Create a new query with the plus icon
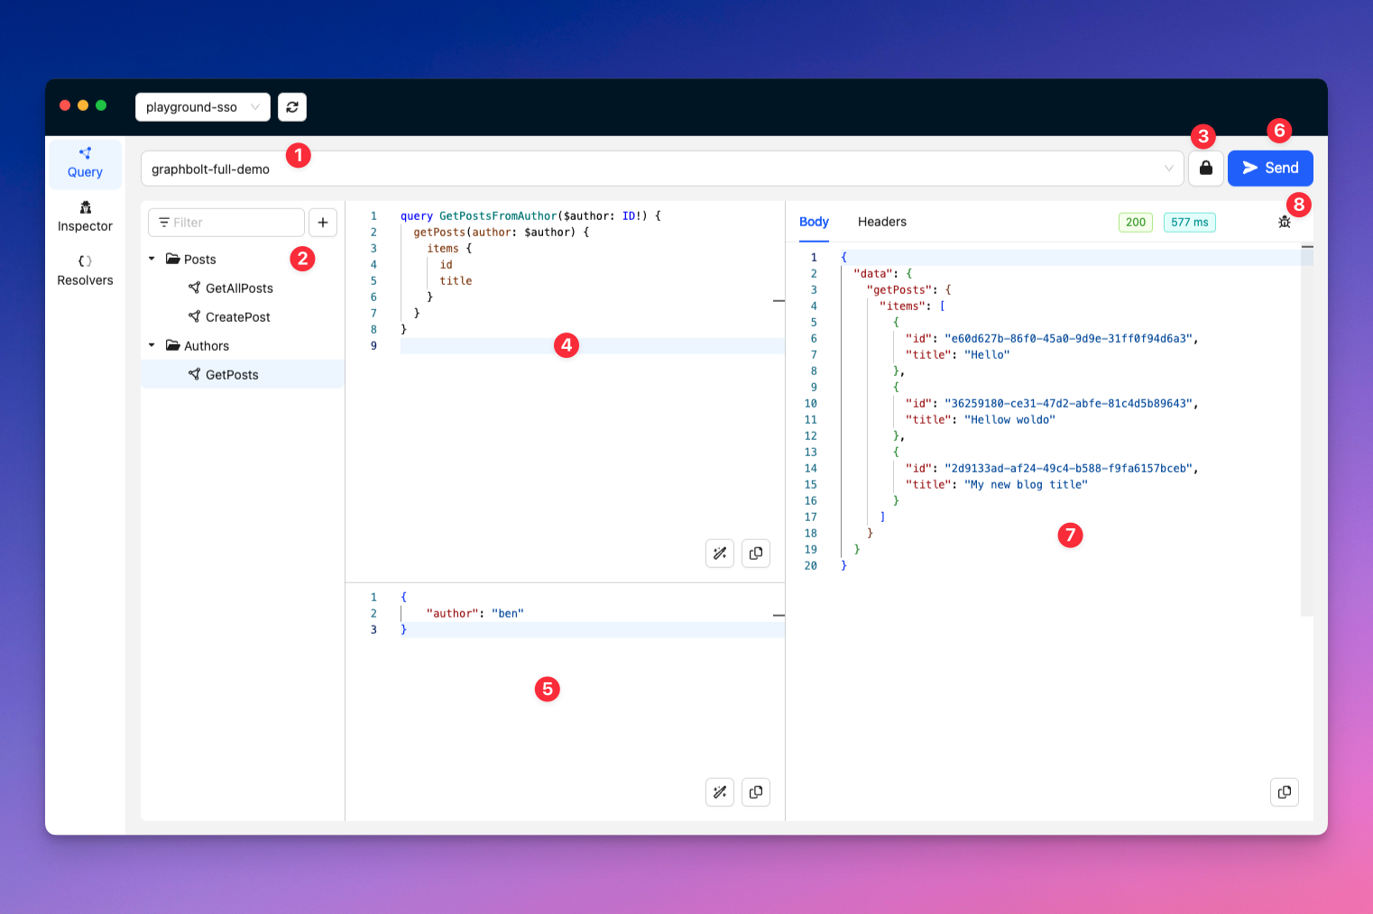The image size is (1373, 914). coord(322,222)
